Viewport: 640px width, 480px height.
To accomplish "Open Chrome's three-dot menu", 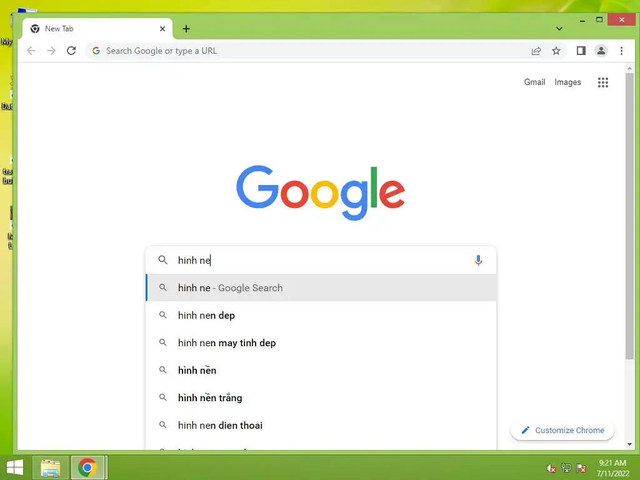I will pos(621,51).
